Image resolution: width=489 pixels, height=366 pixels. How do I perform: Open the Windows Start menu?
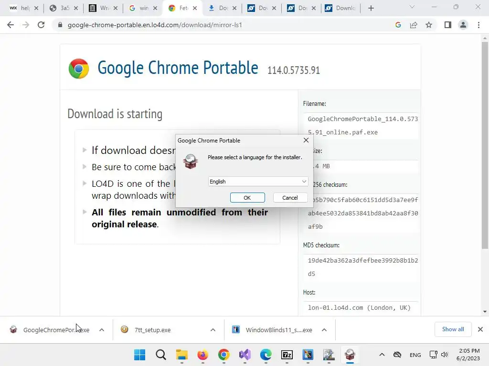[x=139, y=355]
